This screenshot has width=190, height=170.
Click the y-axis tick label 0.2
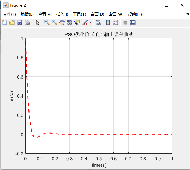point(20,115)
